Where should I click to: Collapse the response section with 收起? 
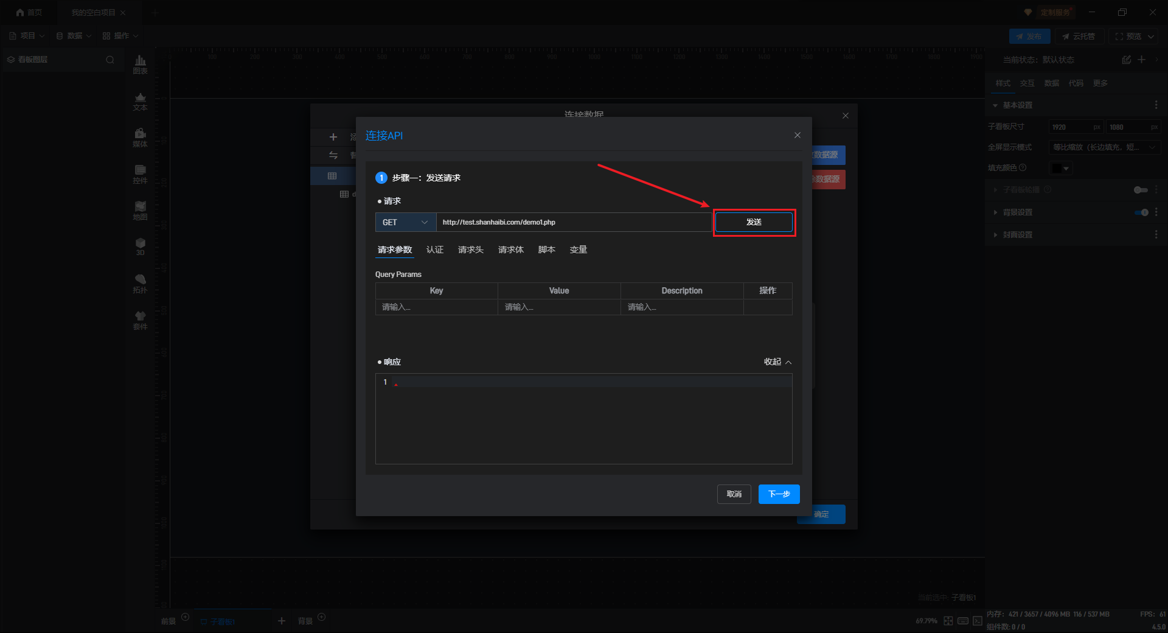tap(777, 362)
